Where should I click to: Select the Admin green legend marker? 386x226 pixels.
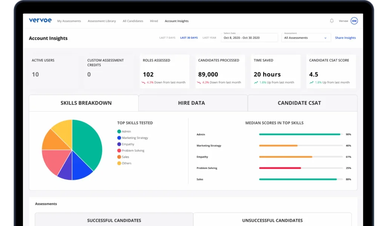click(x=119, y=131)
